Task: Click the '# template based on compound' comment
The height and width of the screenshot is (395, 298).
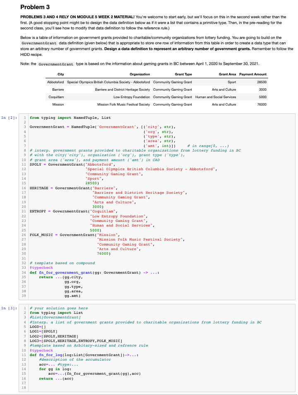Action: 62,263
